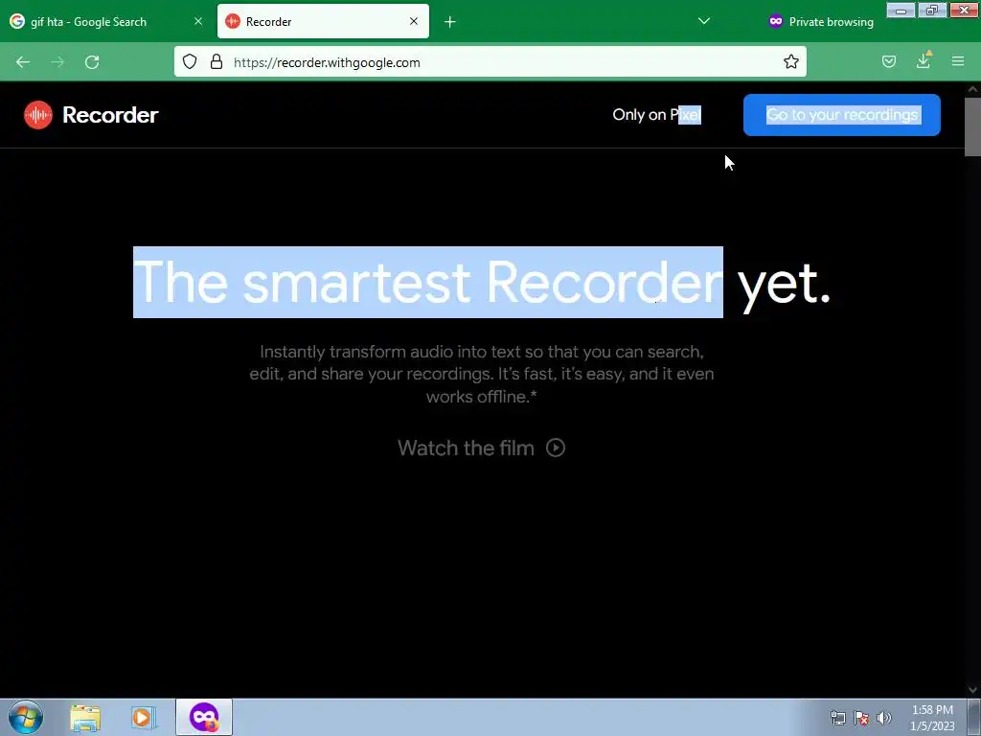Select the Recorder tab

(x=323, y=21)
